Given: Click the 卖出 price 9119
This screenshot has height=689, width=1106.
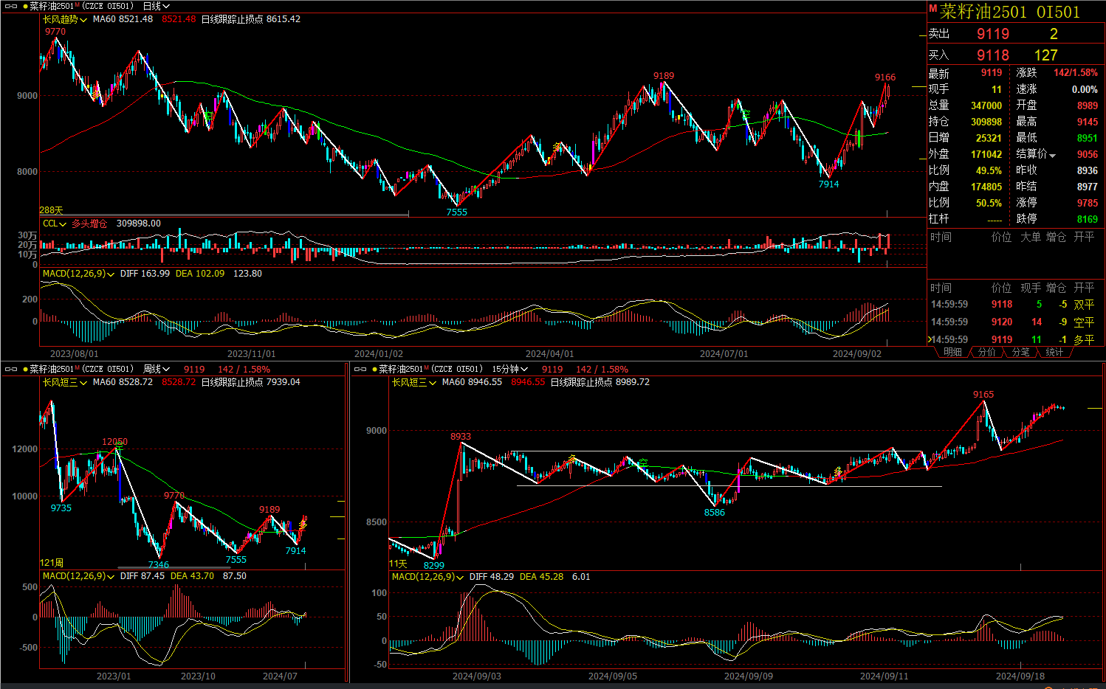Looking at the screenshot, I should pyautogui.click(x=992, y=34).
